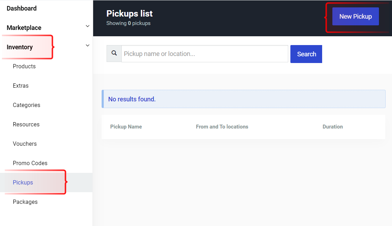Open Categories submenu item
The height and width of the screenshot is (226, 392).
click(26, 105)
